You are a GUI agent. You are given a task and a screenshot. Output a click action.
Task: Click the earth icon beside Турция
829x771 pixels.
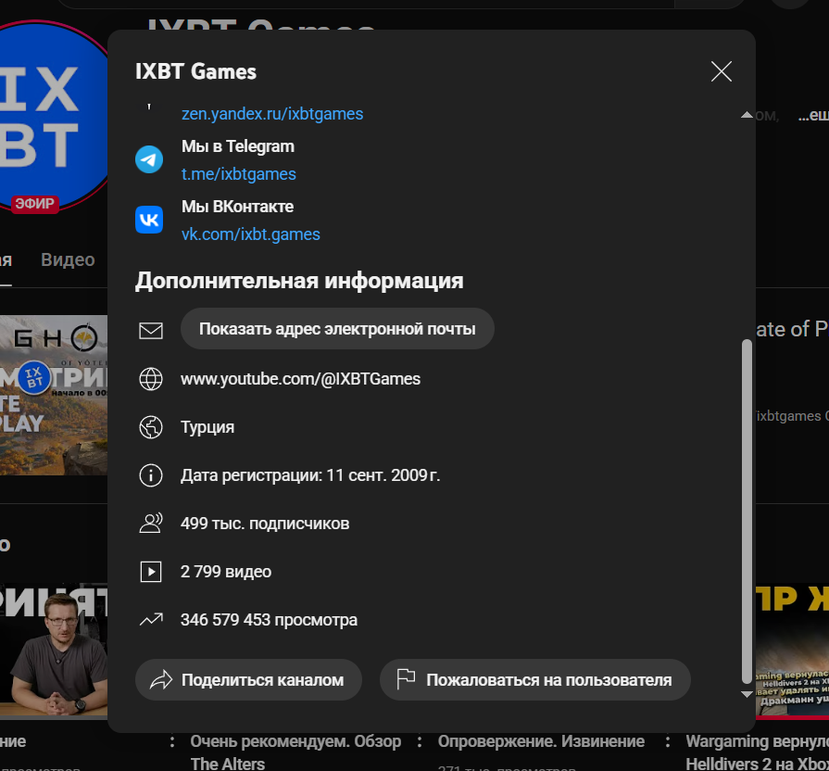pyautogui.click(x=151, y=427)
